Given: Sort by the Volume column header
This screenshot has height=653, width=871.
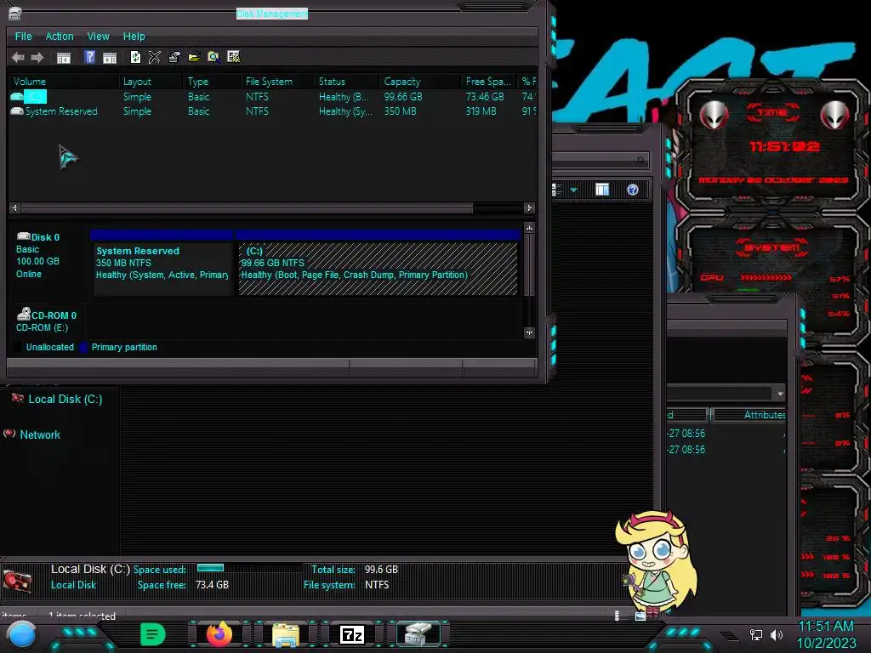Looking at the screenshot, I should [x=63, y=81].
